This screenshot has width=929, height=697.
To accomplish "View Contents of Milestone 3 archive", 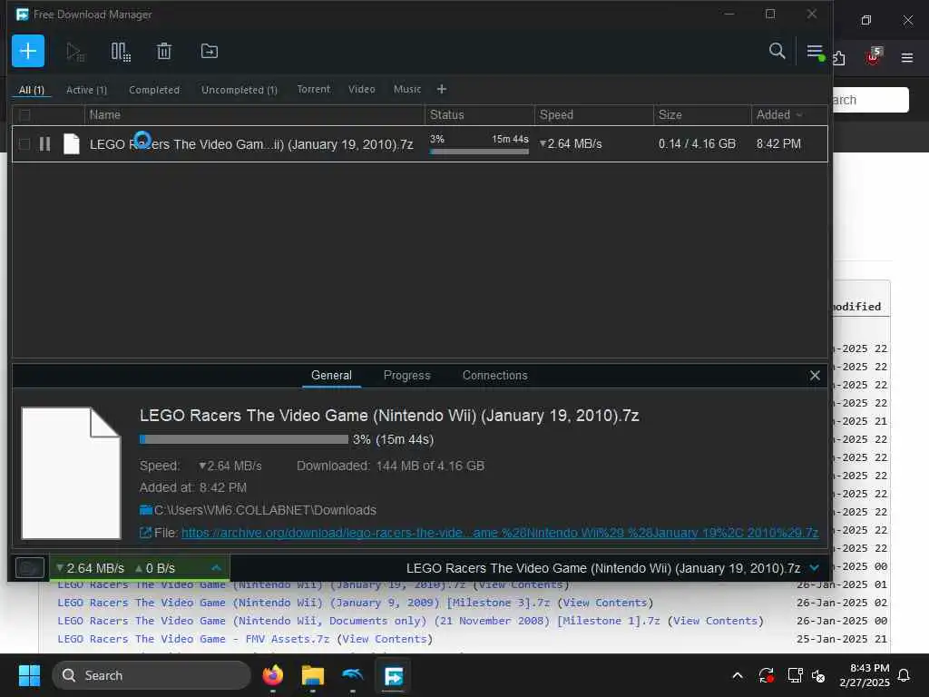I will coord(605,603).
